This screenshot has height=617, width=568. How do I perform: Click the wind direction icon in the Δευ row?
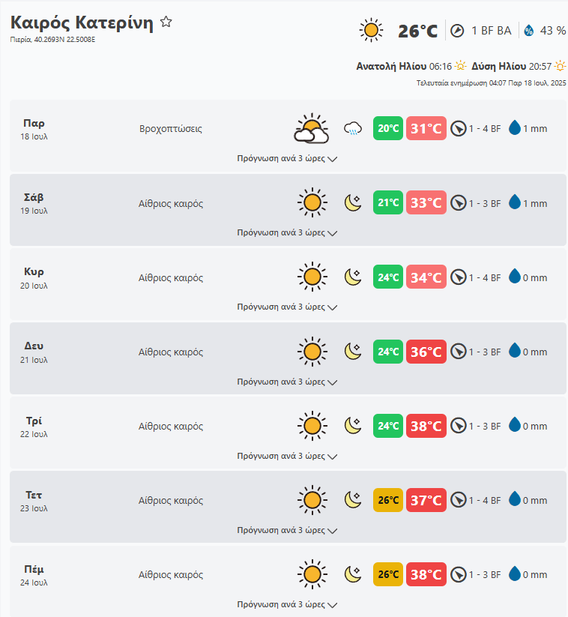click(459, 352)
